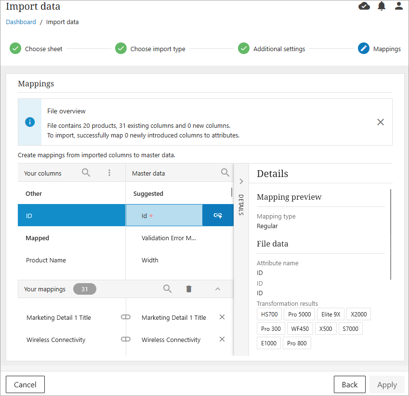Remove Wireless Connectivity mapping
409x396 pixels.
pyautogui.click(x=222, y=340)
